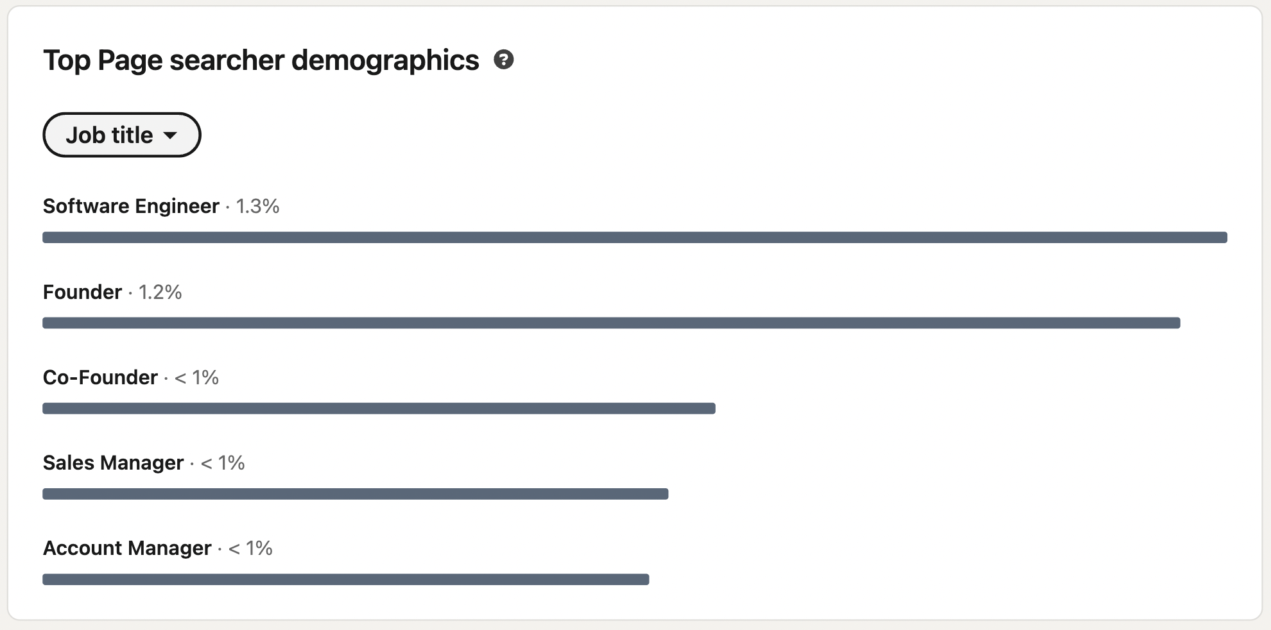Screen dimensions: 1271x630
Task: Click the Job title text in filter pill
Action: pyautogui.click(x=110, y=135)
